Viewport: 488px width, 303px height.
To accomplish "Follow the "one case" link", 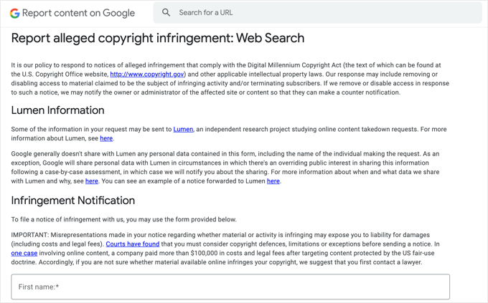I will click(x=24, y=254).
